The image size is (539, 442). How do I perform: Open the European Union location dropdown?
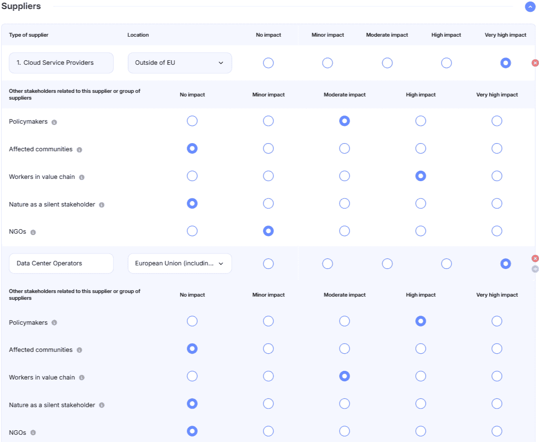tap(180, 264)
